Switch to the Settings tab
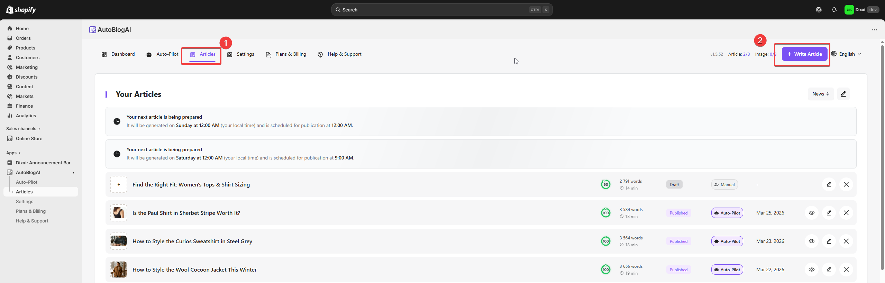 pyautogui.click(x=241, y=54)
